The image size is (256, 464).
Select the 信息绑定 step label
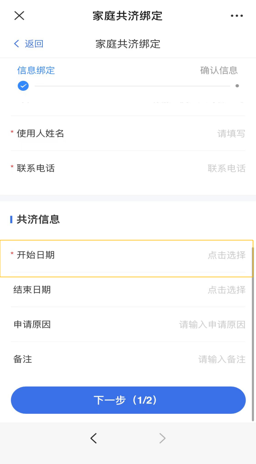(x=36, y=70)
